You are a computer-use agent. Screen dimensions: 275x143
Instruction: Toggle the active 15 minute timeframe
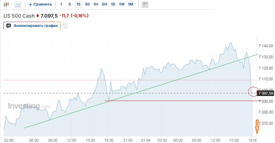[x=78, y=4]
